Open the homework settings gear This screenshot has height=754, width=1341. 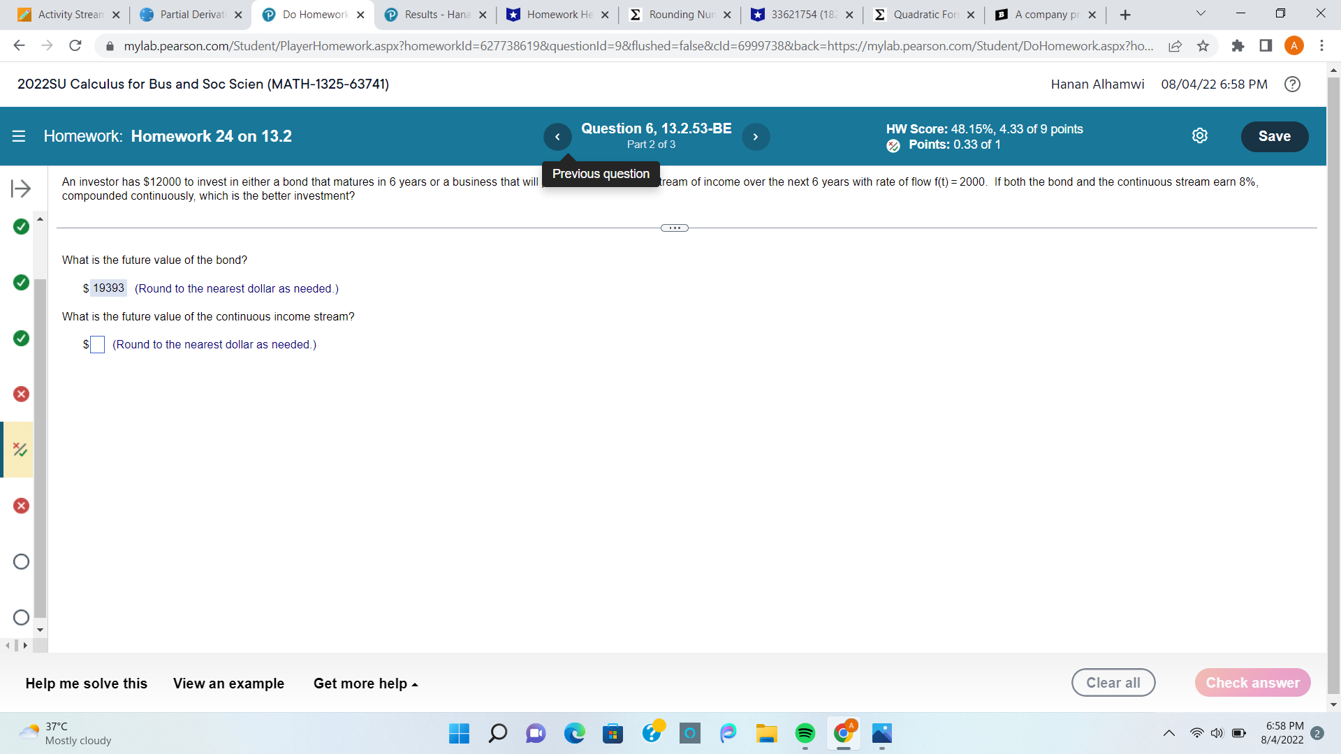1200,135
